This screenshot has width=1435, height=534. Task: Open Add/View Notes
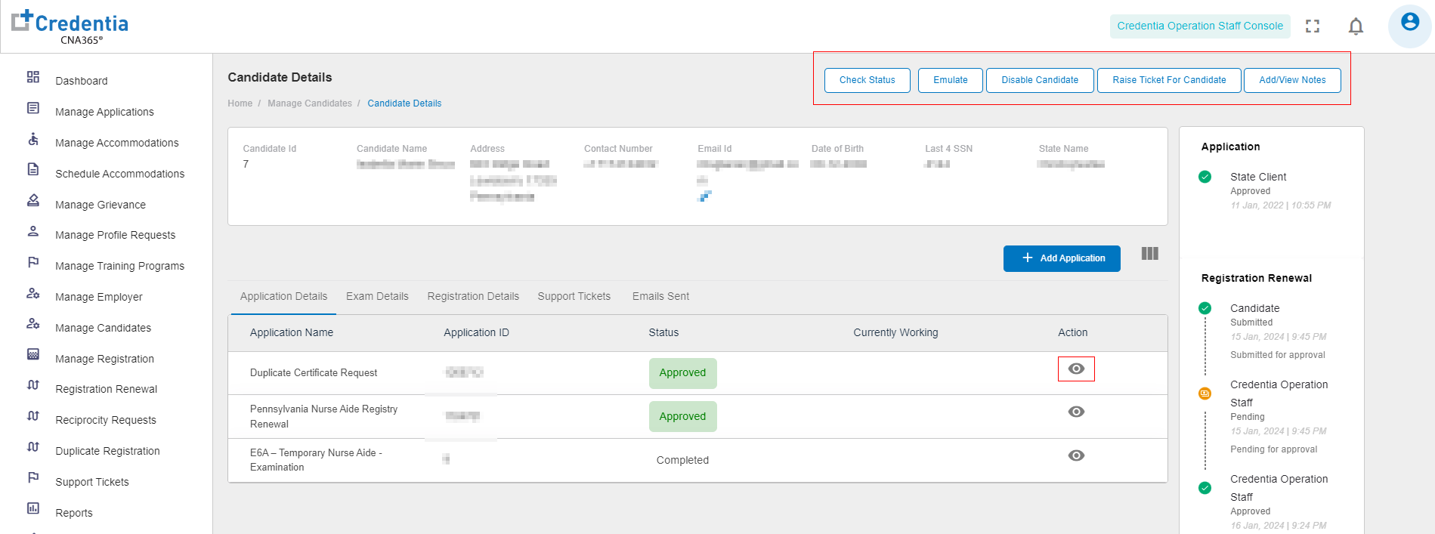pos(1292,80)
